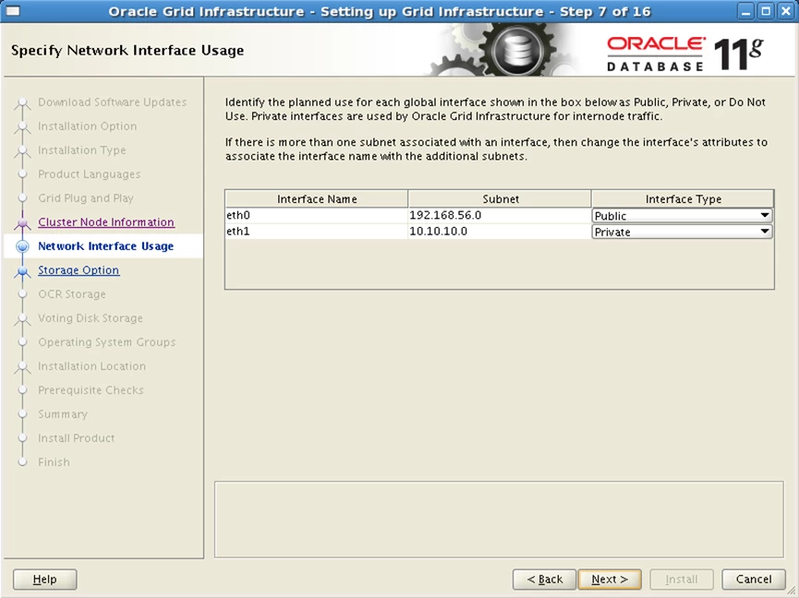
Task: Open the Interface Type dropdown for eth1
Action: click(682, 232)
